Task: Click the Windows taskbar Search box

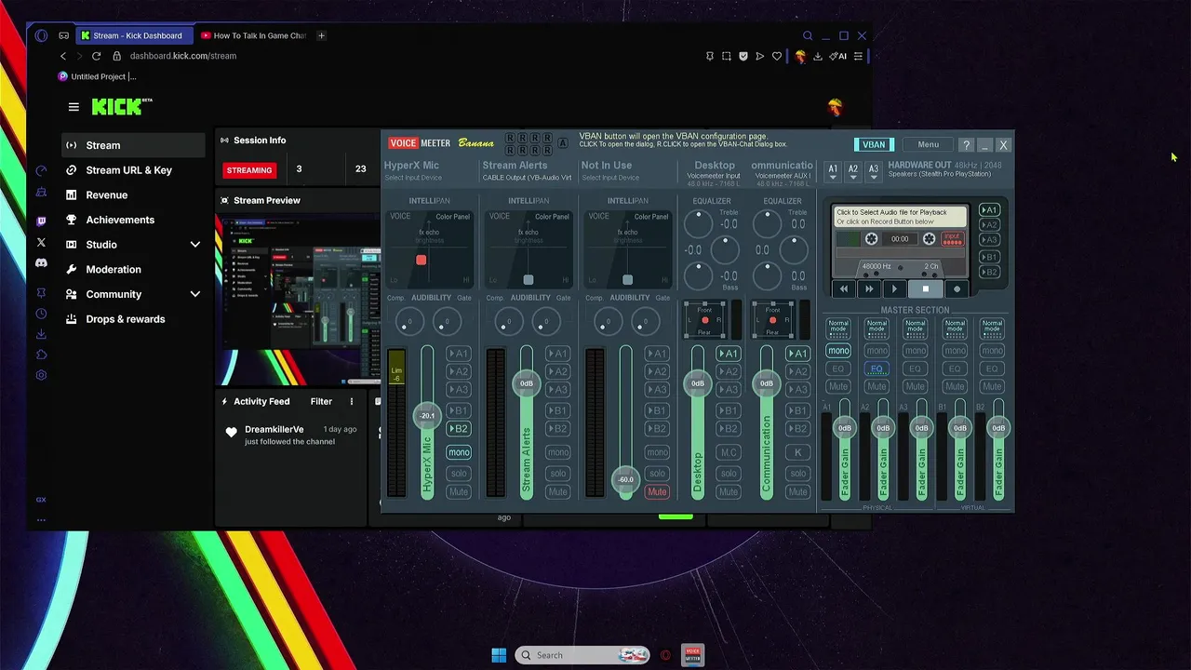Action: coord(582,655)
